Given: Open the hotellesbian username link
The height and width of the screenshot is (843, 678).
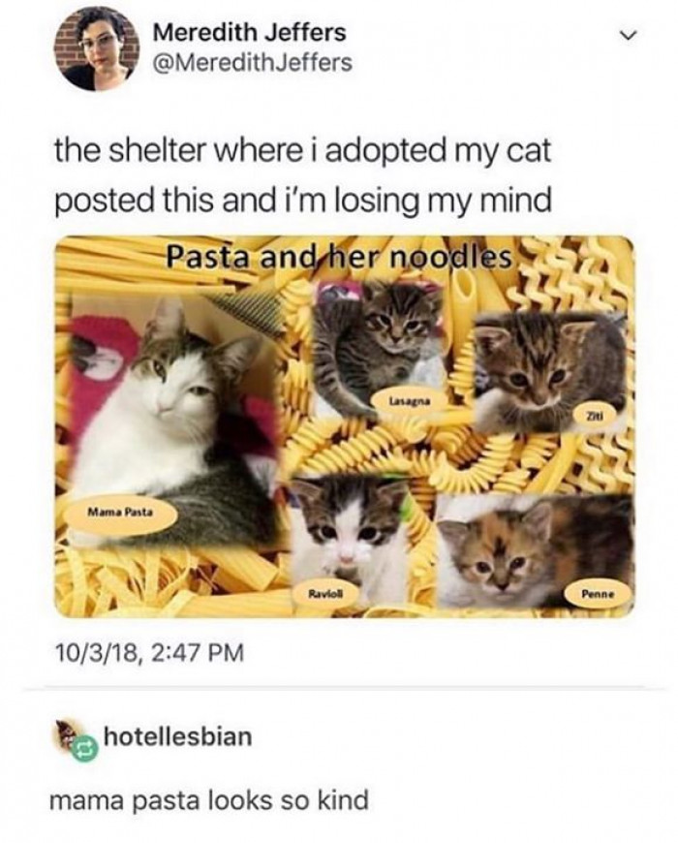Looking at the screenshot, I should coord(177,736).
